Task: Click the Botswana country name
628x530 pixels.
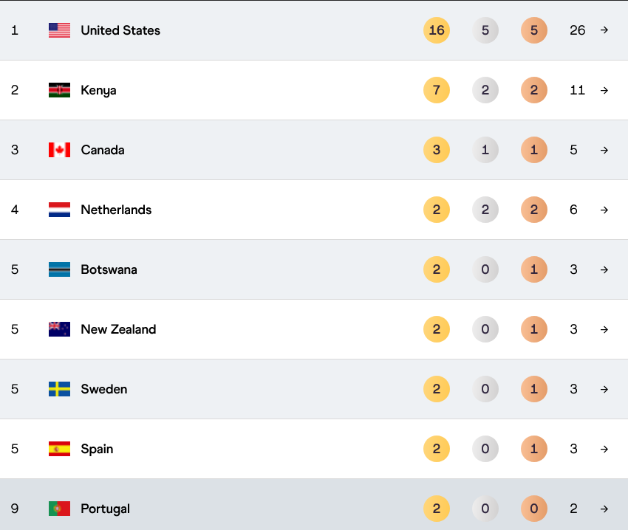Action: [109, 269]
